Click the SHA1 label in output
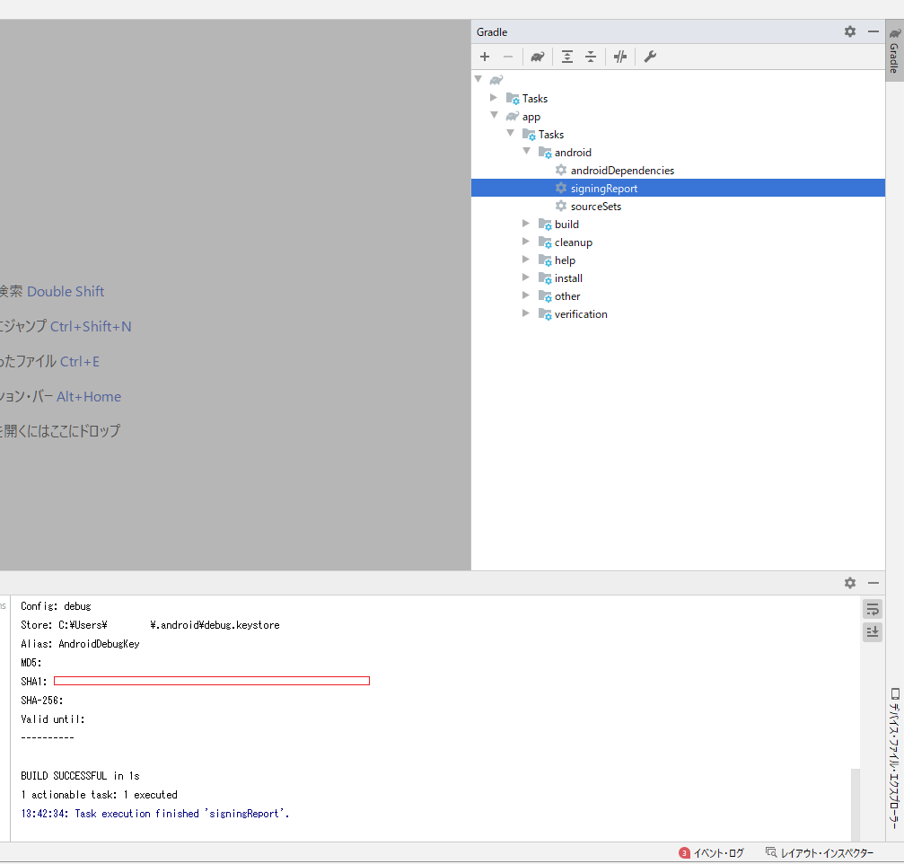This screenshot has height=864, width=904. pyautogui.click(x=33, y=681)
